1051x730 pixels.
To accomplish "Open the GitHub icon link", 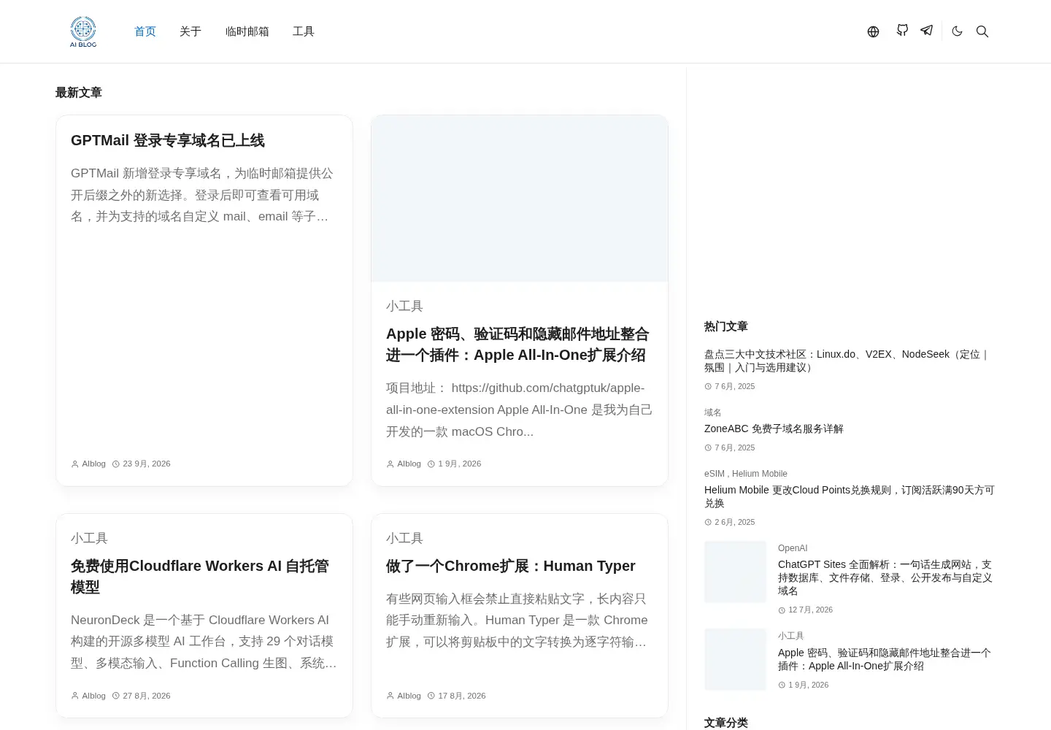I will (903, 31).
